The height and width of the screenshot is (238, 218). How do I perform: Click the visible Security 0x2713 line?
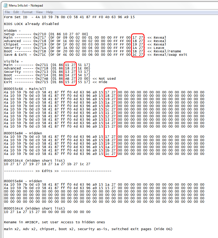tap(47, 72)
